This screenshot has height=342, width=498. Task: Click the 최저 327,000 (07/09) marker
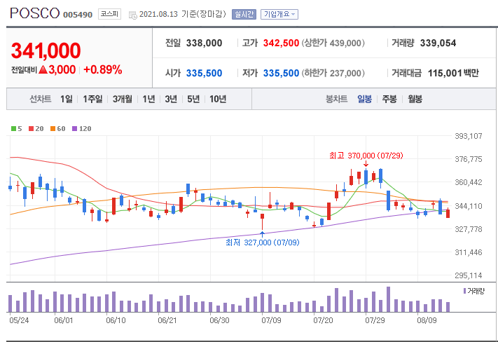[x=263, y=242]
